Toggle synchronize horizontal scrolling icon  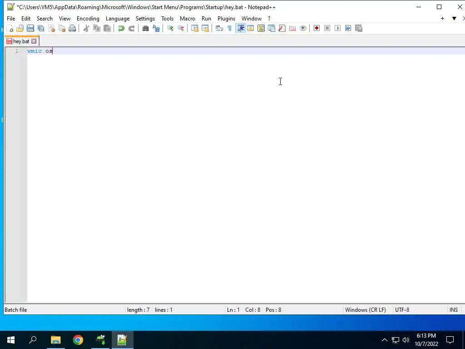click(205, 28)
